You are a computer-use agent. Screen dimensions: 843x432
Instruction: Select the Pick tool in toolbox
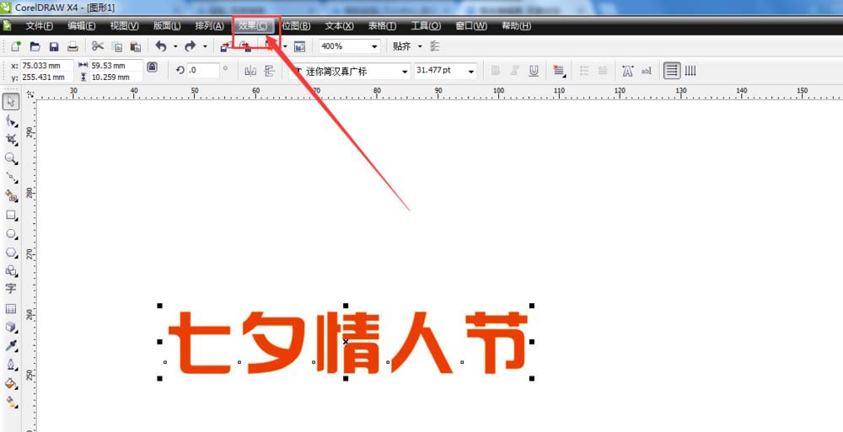point(11,102)
